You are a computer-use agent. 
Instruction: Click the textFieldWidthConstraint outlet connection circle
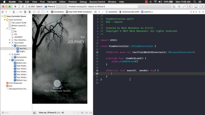pyautogui.click(x=97, y=52)
